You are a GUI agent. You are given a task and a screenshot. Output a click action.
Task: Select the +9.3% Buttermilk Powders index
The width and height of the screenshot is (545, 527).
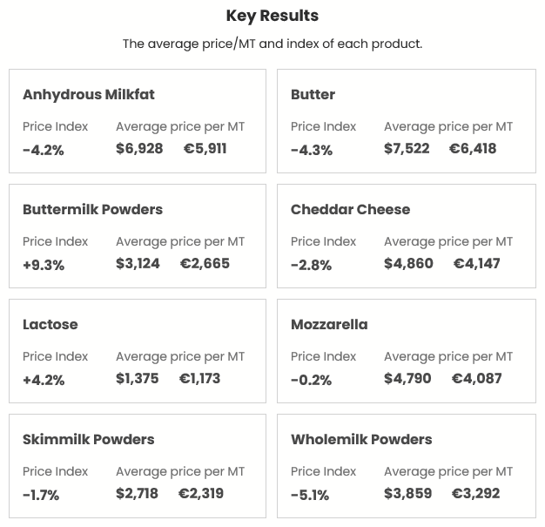point(44,265)
